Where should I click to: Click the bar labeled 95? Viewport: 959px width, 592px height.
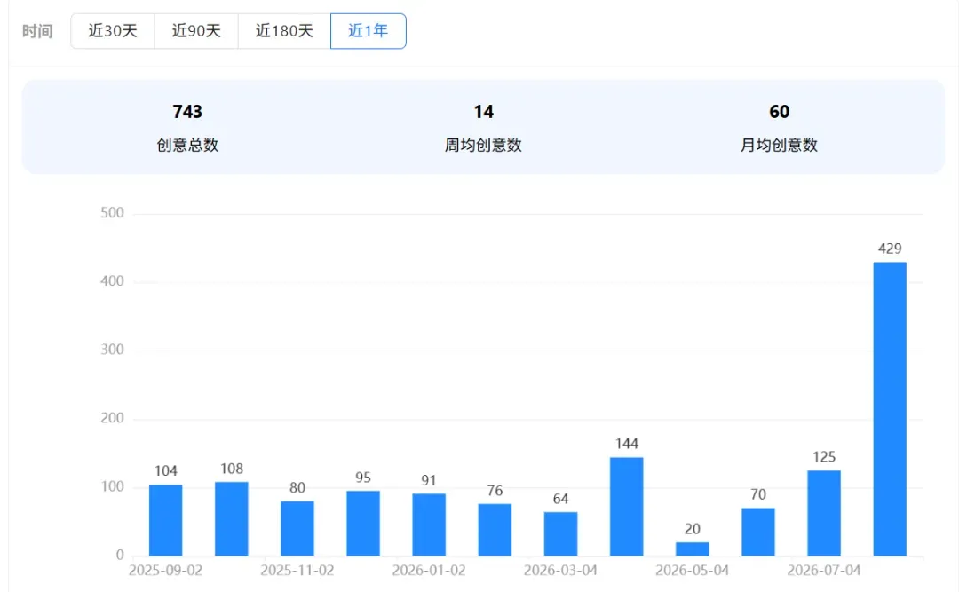(x=363, y=524)
